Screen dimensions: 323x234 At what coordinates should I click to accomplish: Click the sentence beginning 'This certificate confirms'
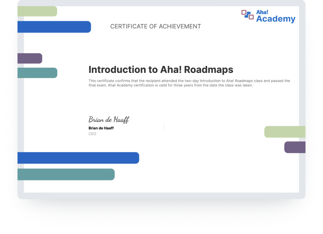pyautogui.click(x=189, y=81)
